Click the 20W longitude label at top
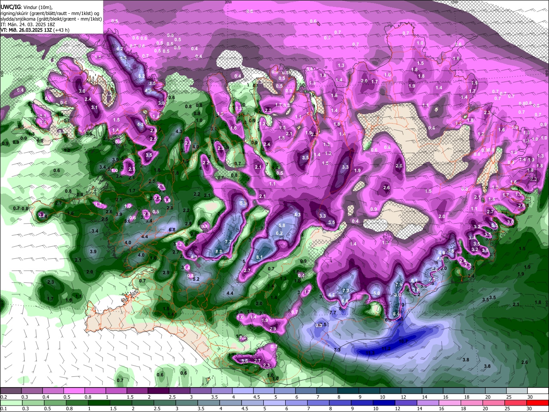 point(229,2)
